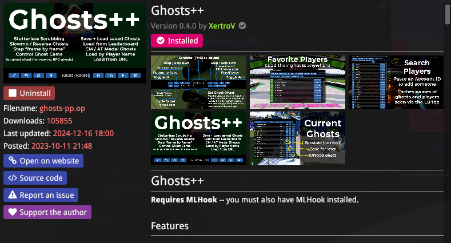Click the Uninstall button

(x=30, y=93)
